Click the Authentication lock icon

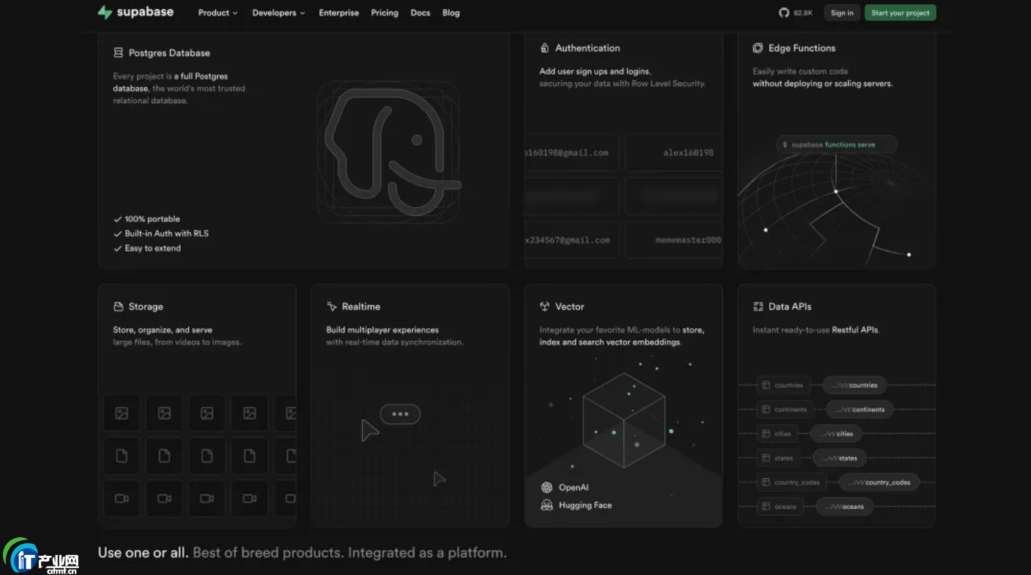[x=544, y=48]
